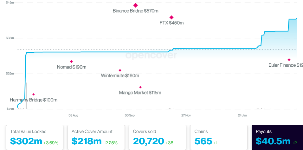Click the 03 Aug date label
This screenshot has width=303, height=150.
point(74,115)
